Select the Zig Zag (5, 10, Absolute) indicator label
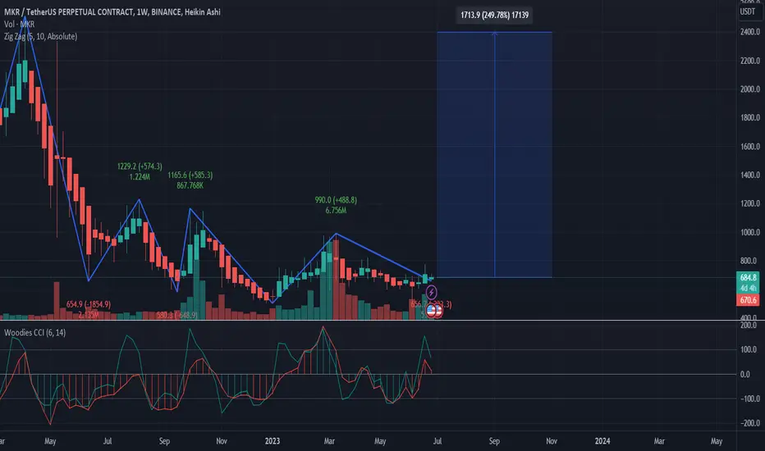The height and width of the screenshot is (451, 765). (40, 36)
